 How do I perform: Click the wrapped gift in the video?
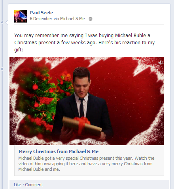pos(82,126)
